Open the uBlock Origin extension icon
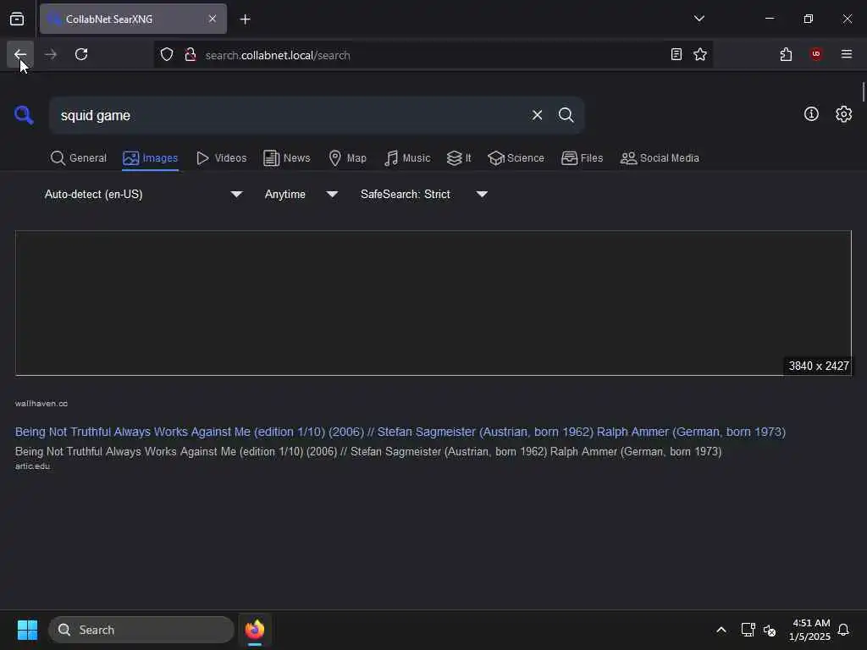Screen dimensions: 867x650 816,54
